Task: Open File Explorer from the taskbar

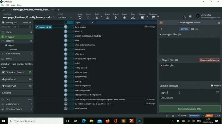Action: coord(92,121)
